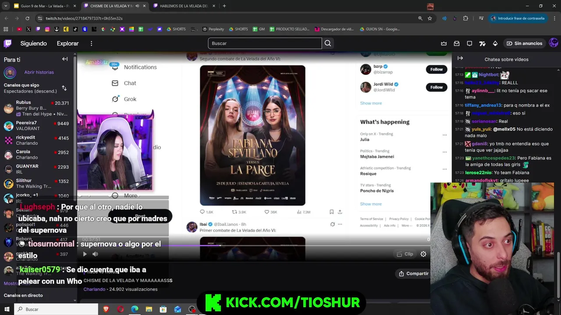Click the Get Bits diamond icon
Screen dimensions: 561x315
coord(495,43)
